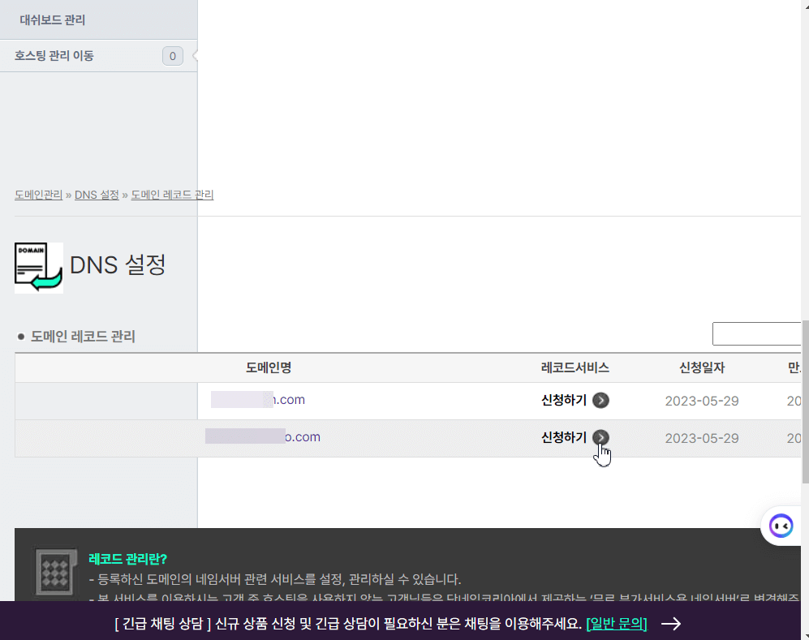Open the first domain name link in the table

258,399
